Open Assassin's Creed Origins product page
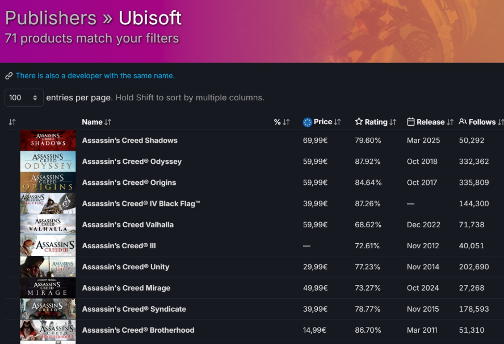The height and width of the screenshot is (344, 504). point(129,182)
